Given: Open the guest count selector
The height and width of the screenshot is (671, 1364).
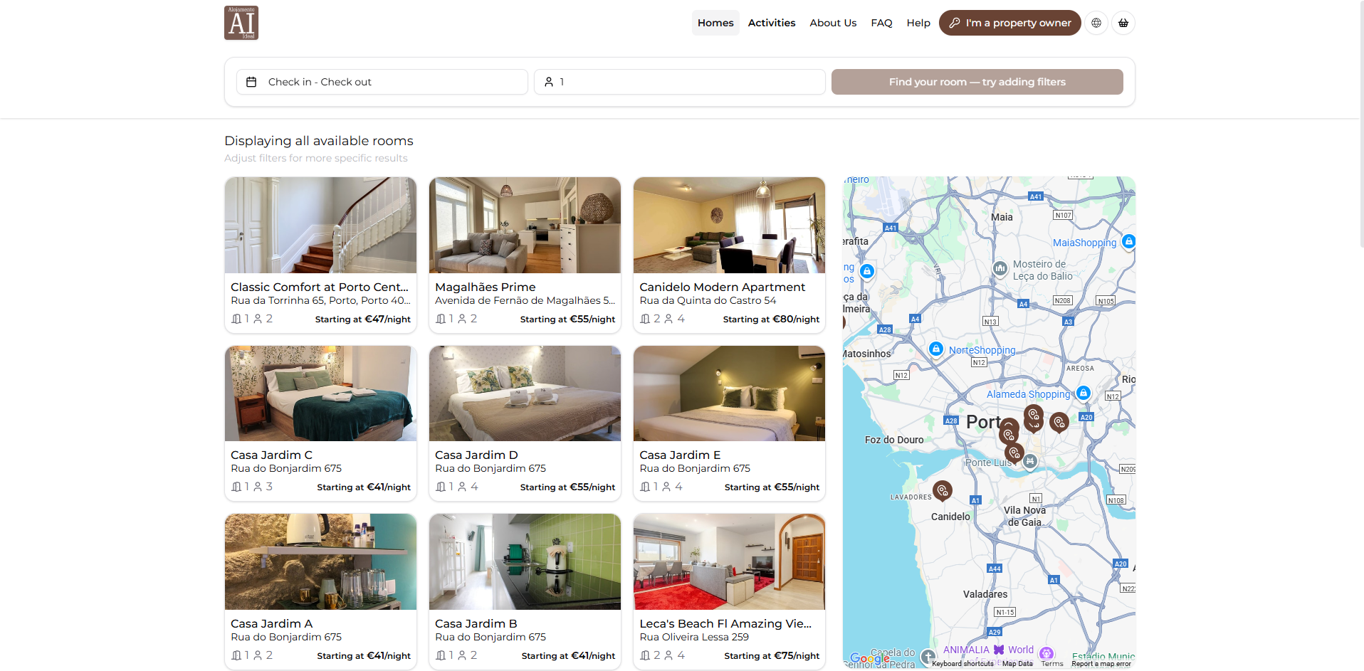Looking at the screenshot, I should [679, 82].
